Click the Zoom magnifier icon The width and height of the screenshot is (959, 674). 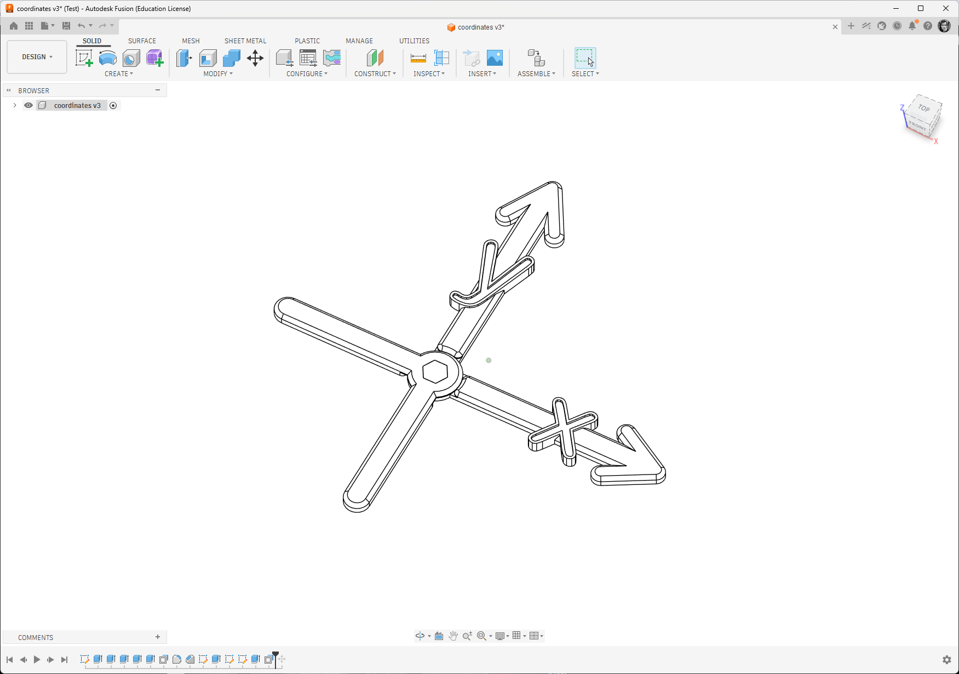click(x=467, y=636)
